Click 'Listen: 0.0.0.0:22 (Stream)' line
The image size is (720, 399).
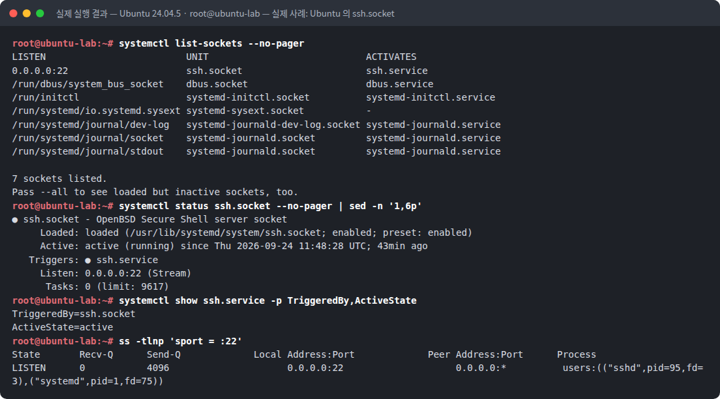pos(116,273)
